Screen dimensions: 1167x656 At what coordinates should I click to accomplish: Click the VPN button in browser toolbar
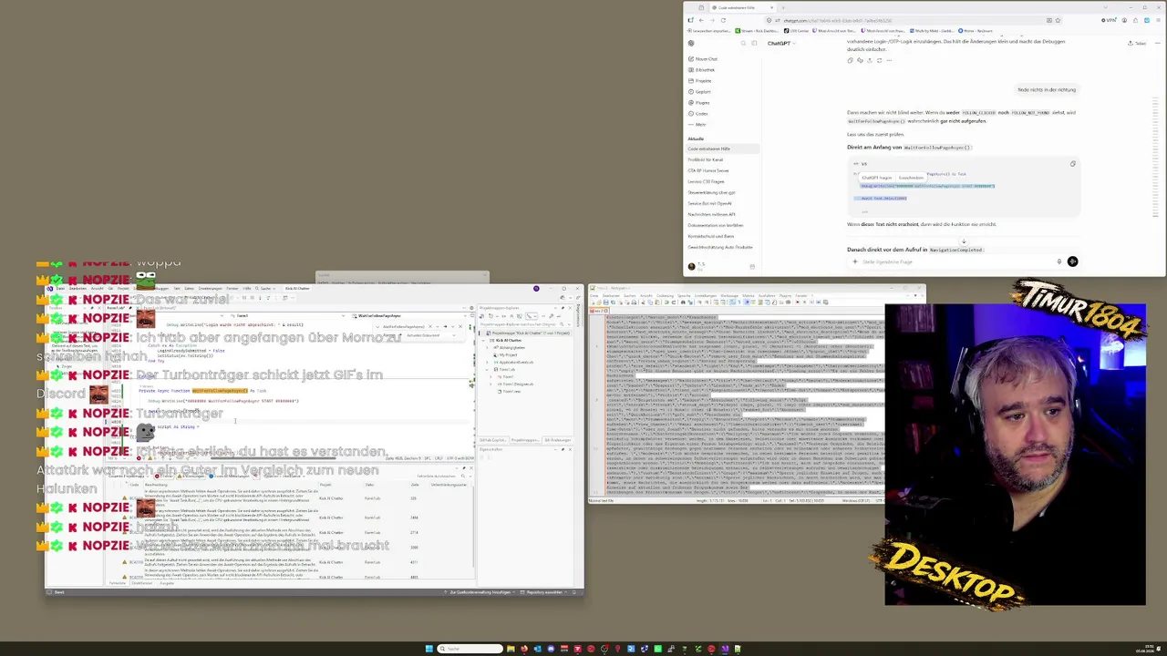click(x=1110, y=20)
